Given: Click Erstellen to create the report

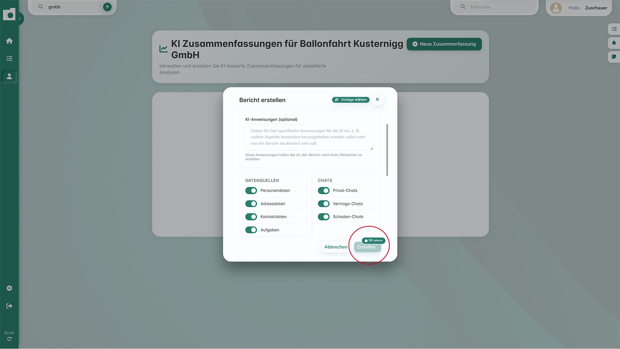Looking at the screenshot, I should (x=367, y=247).
